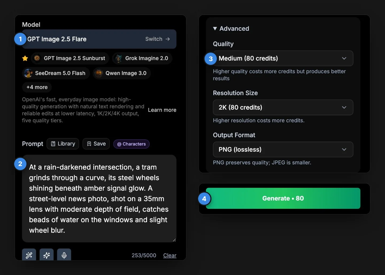The height and width of the screenshot is (275, 385).
Task: Click the gold star favorites icon
Action: pos(25,58)
